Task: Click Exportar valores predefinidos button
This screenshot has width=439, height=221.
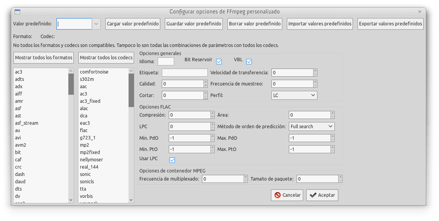Action: click(391, 24)
